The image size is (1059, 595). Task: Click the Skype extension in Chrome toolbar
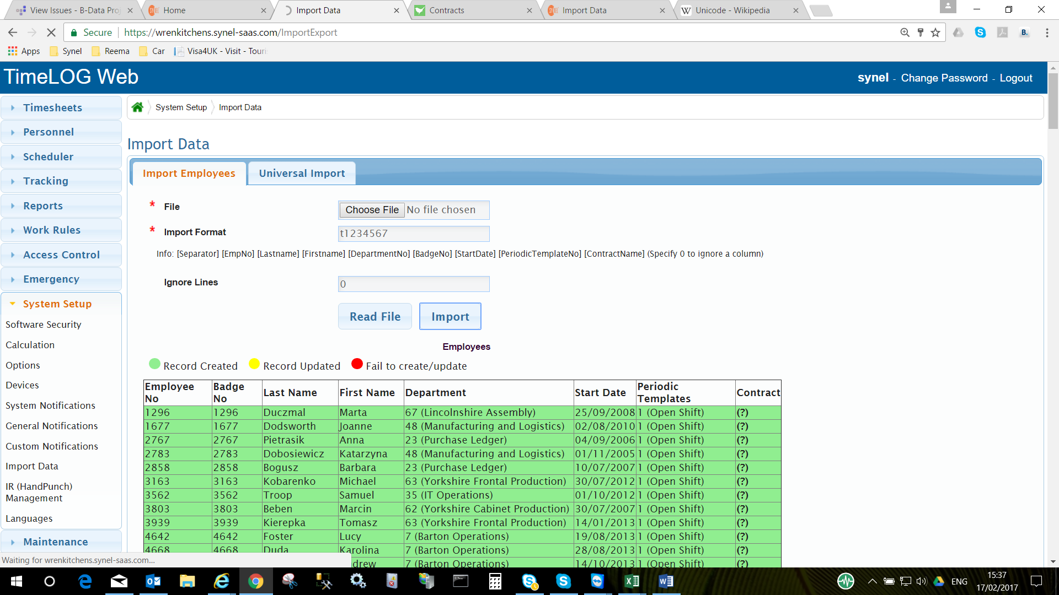point(980,33)
